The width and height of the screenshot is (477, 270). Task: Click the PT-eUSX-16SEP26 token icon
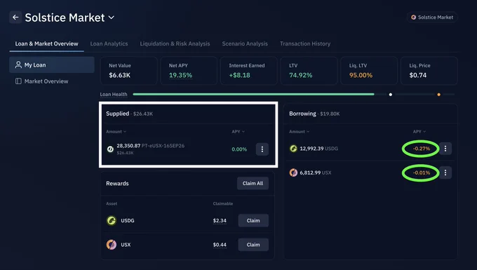[x=110, y=149]
